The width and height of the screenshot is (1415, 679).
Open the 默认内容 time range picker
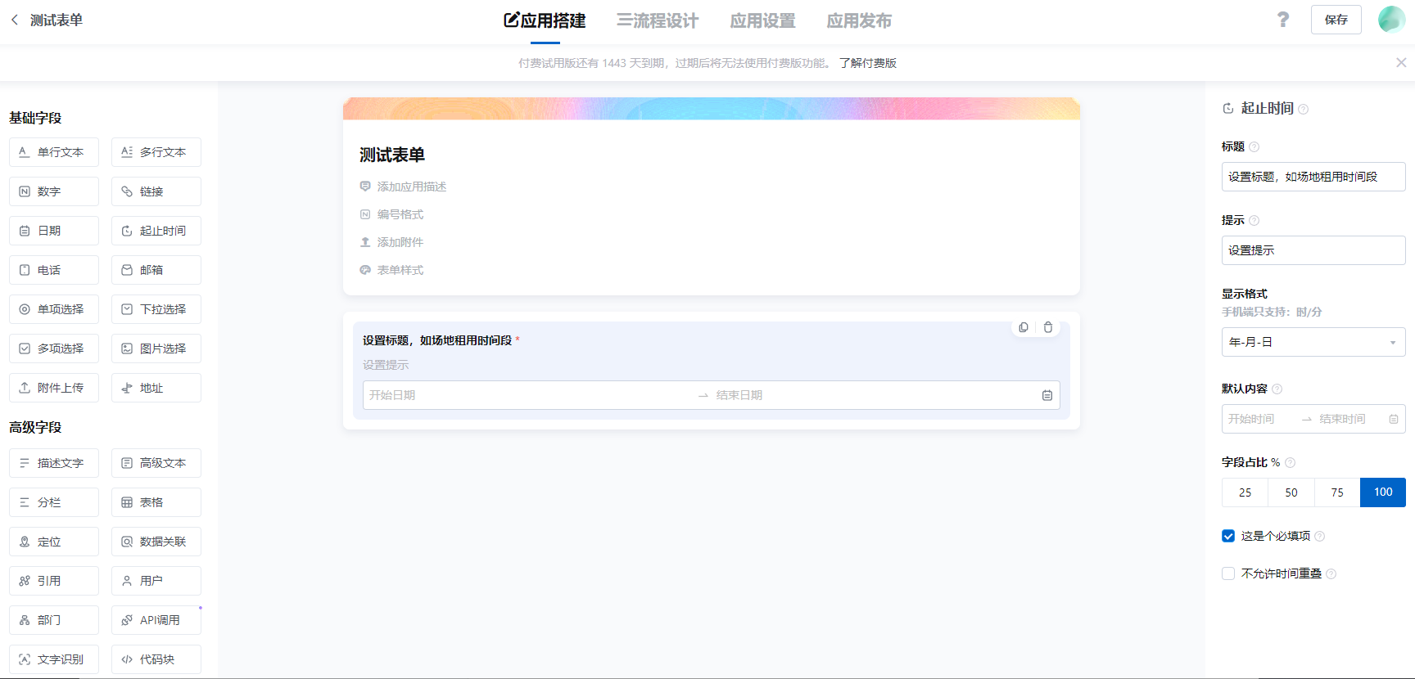(x=1313, y=419)
